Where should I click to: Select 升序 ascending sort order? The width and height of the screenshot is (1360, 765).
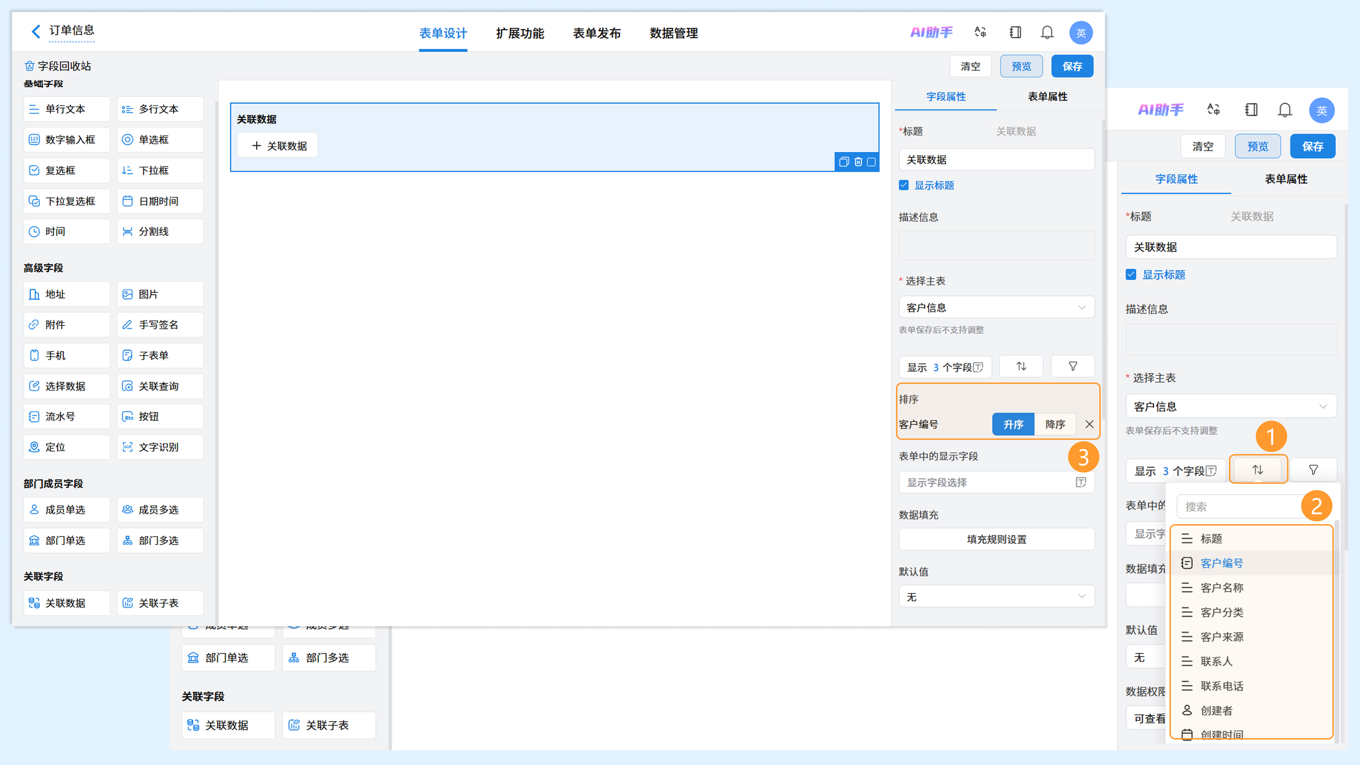point(1013,425)
